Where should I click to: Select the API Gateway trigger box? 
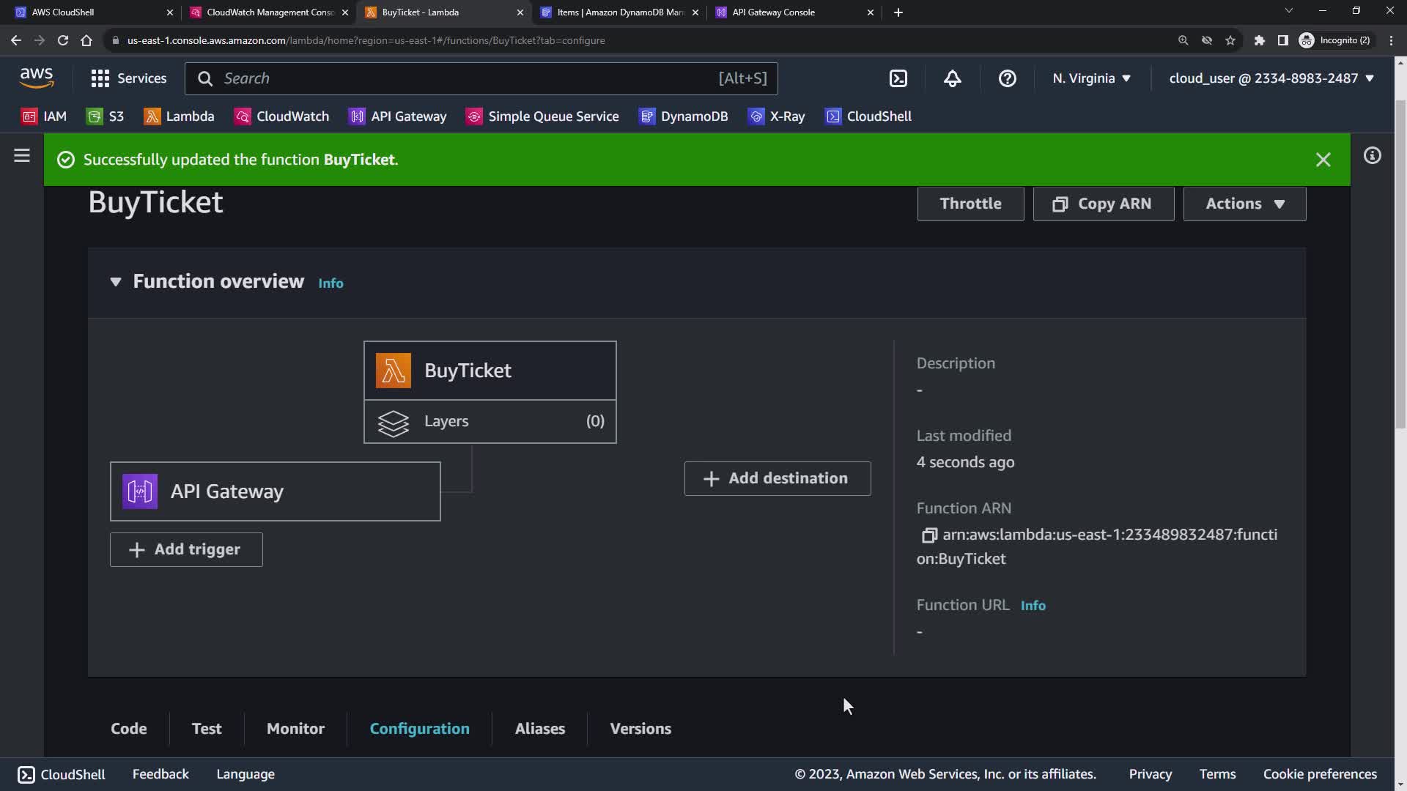275,491
